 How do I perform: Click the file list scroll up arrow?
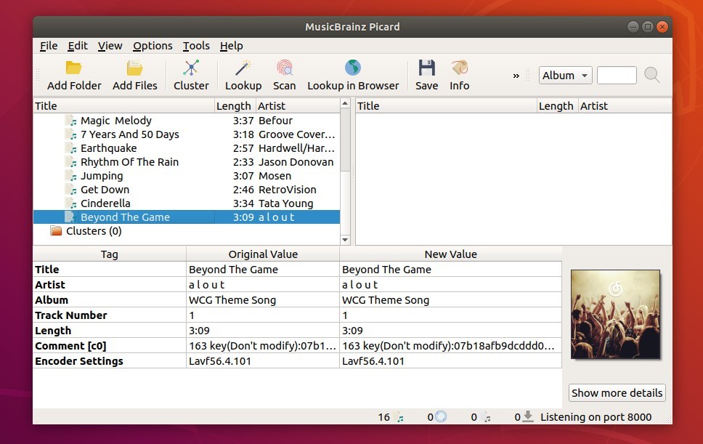(345, 104)
